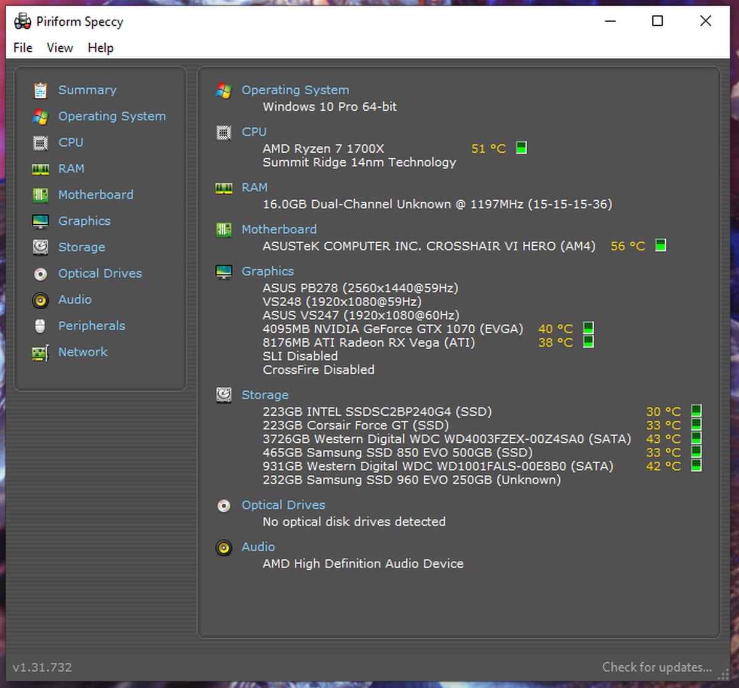The height and width of the screenshot is (688, 739).
Task: Open the File menu
Action: (x=23, y=47)
